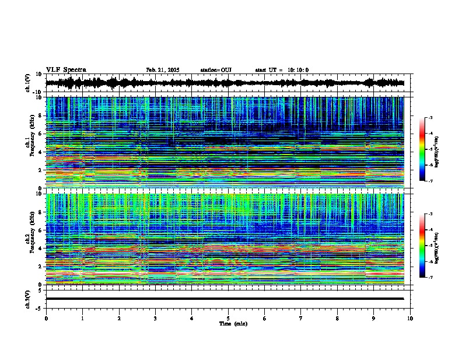The width and height of the screenshot is (462, 357).
Task: Click the 'station=OUJ' label
Action: 216,70
